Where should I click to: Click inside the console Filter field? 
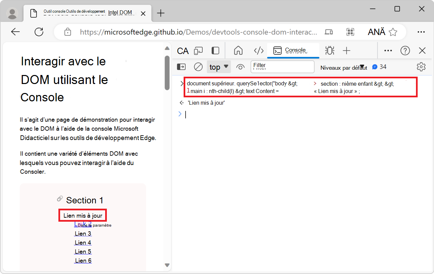[282, 67]
